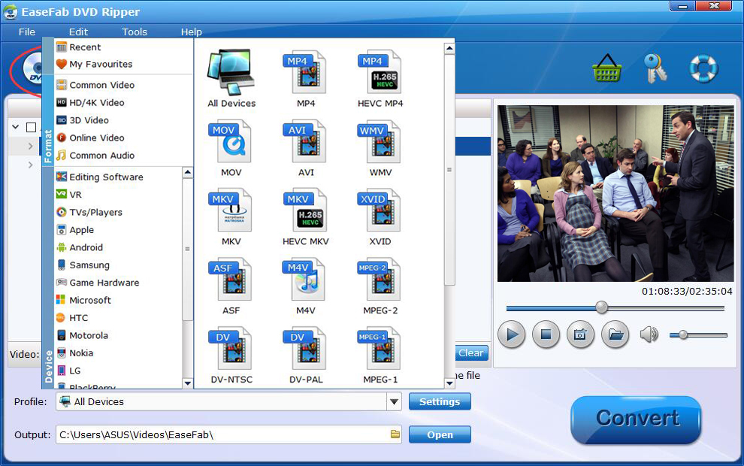This screenshot has height=466, width=744.
Task: Open the Profile dropdown arrow
Action: click(394, 401)
